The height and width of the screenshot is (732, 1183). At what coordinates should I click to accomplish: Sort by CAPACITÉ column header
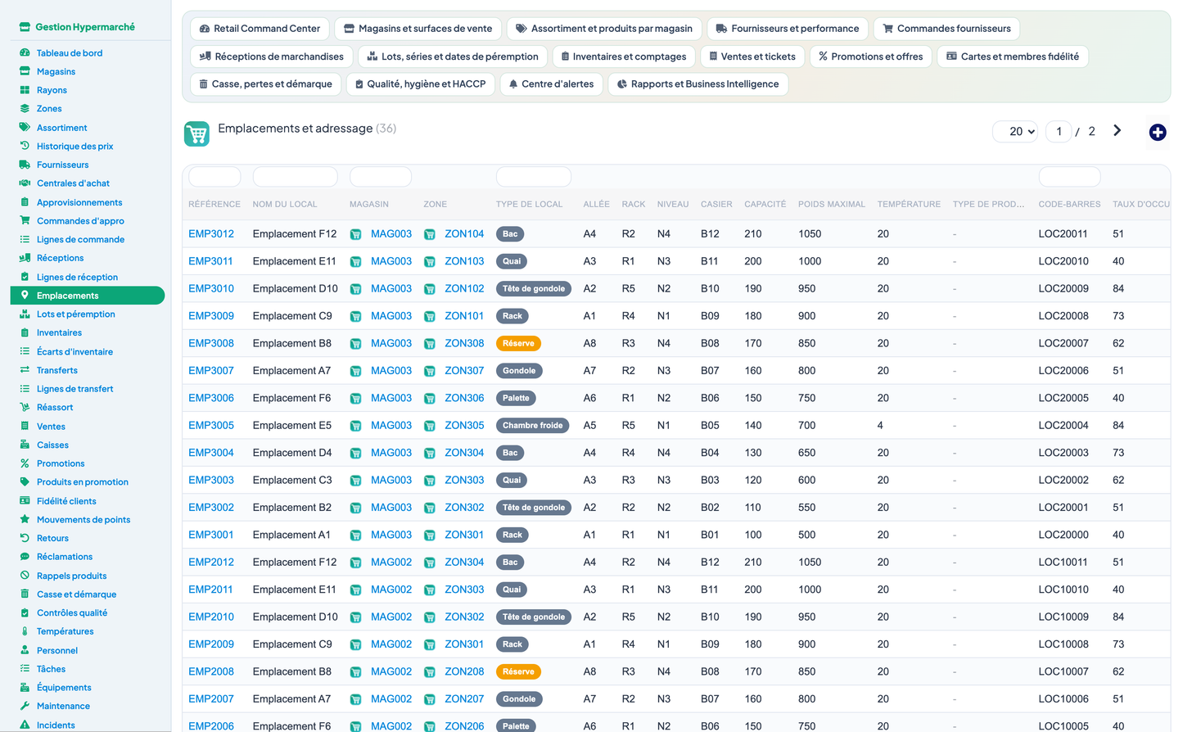[x=765, y=204]
